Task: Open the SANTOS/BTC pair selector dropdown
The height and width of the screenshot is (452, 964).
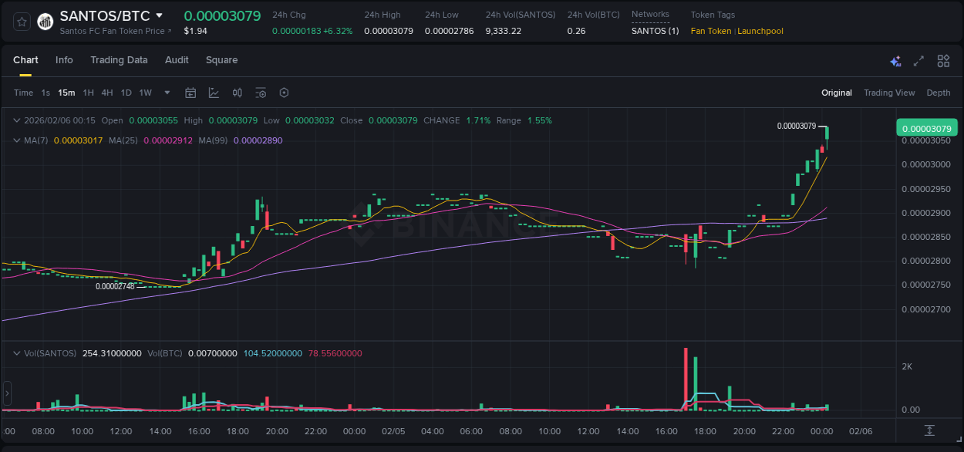Action: click(x=160, y=15)
